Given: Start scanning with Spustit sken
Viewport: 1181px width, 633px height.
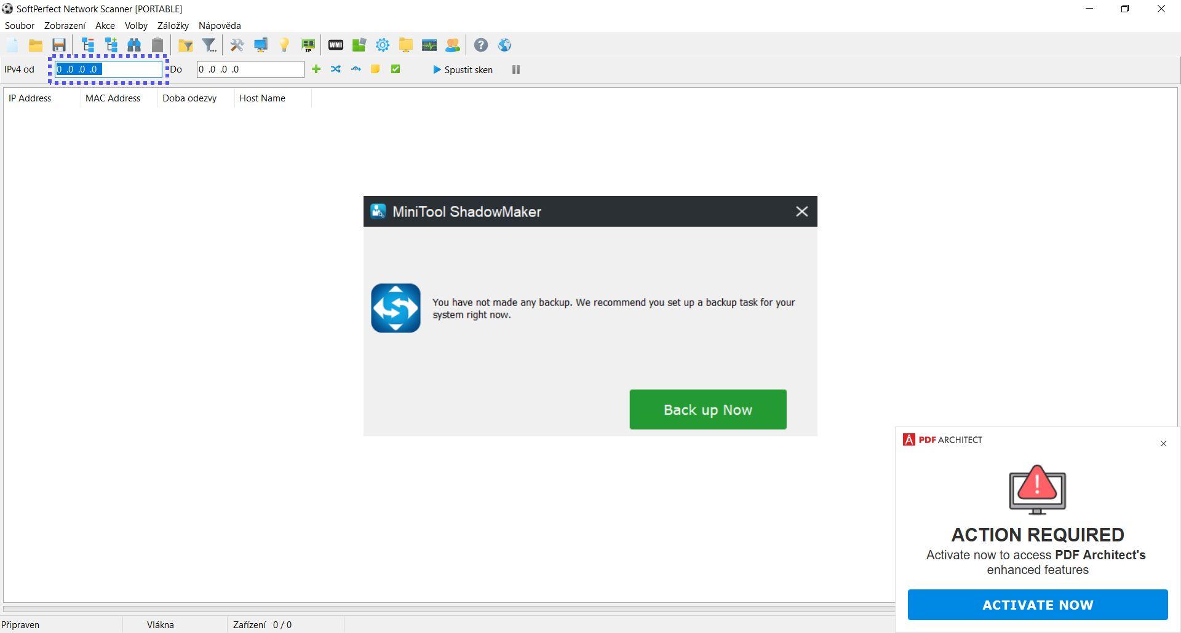Looking at the screenshot, I should [x=463, y=69].
